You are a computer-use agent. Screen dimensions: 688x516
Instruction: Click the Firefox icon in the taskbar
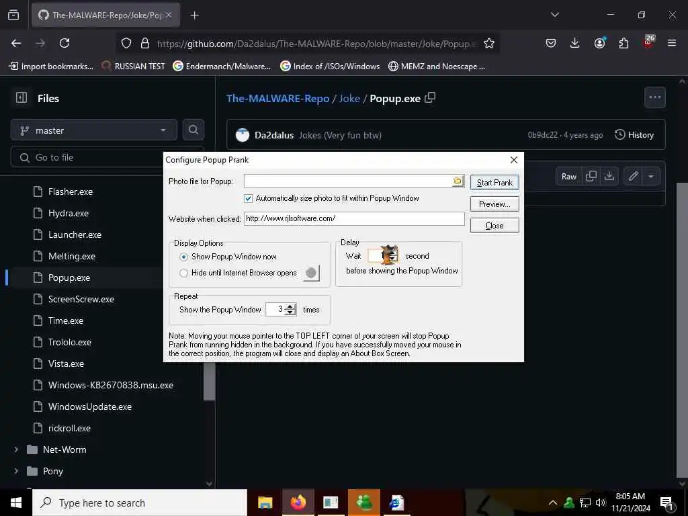tap(298, 503)
